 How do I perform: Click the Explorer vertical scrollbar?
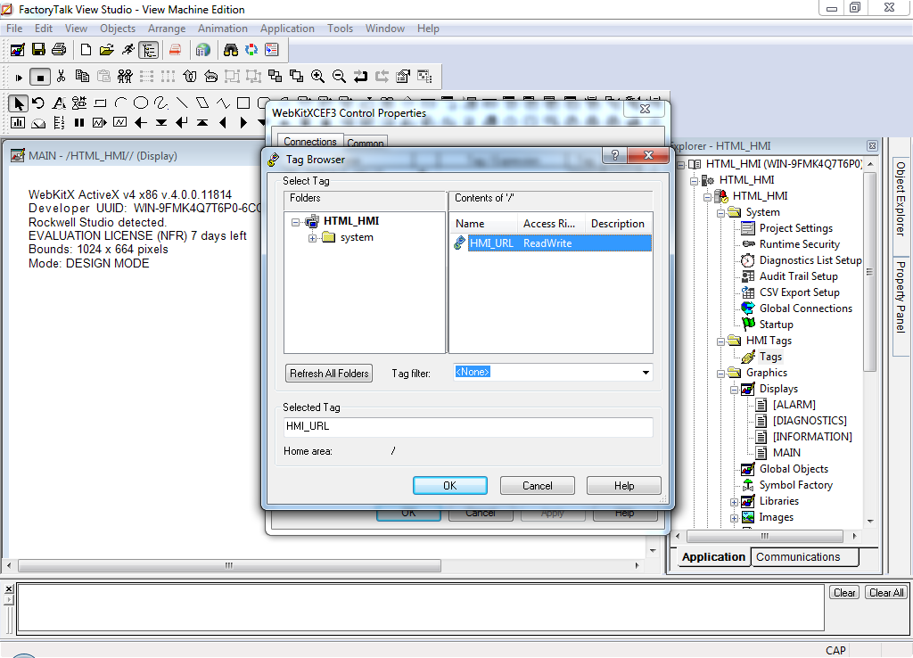[869, 272]
